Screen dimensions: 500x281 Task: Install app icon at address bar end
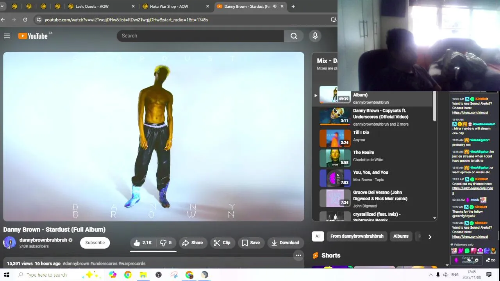tap(334, 20)
